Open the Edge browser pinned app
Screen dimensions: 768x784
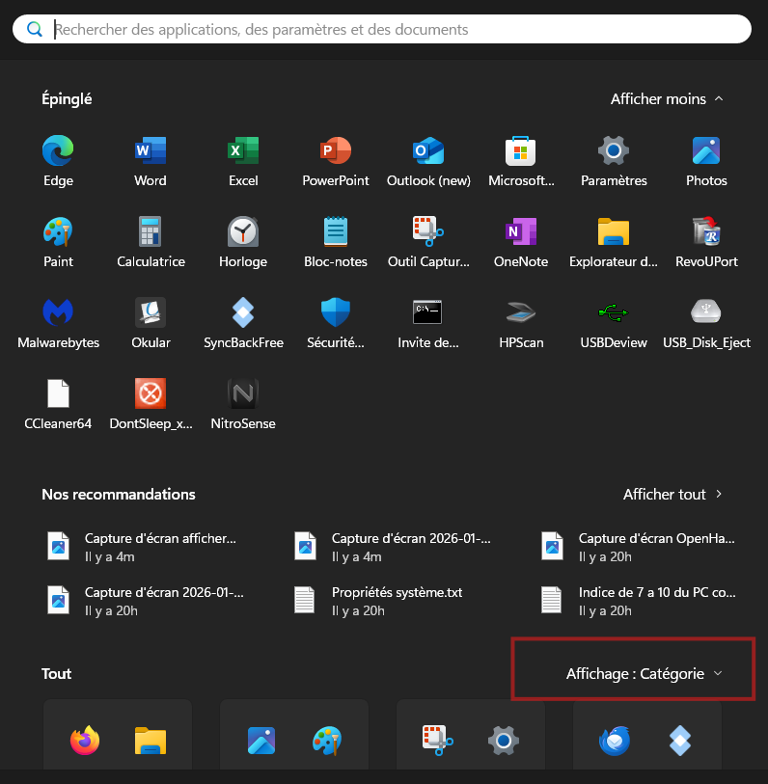(x=58, y=161)
